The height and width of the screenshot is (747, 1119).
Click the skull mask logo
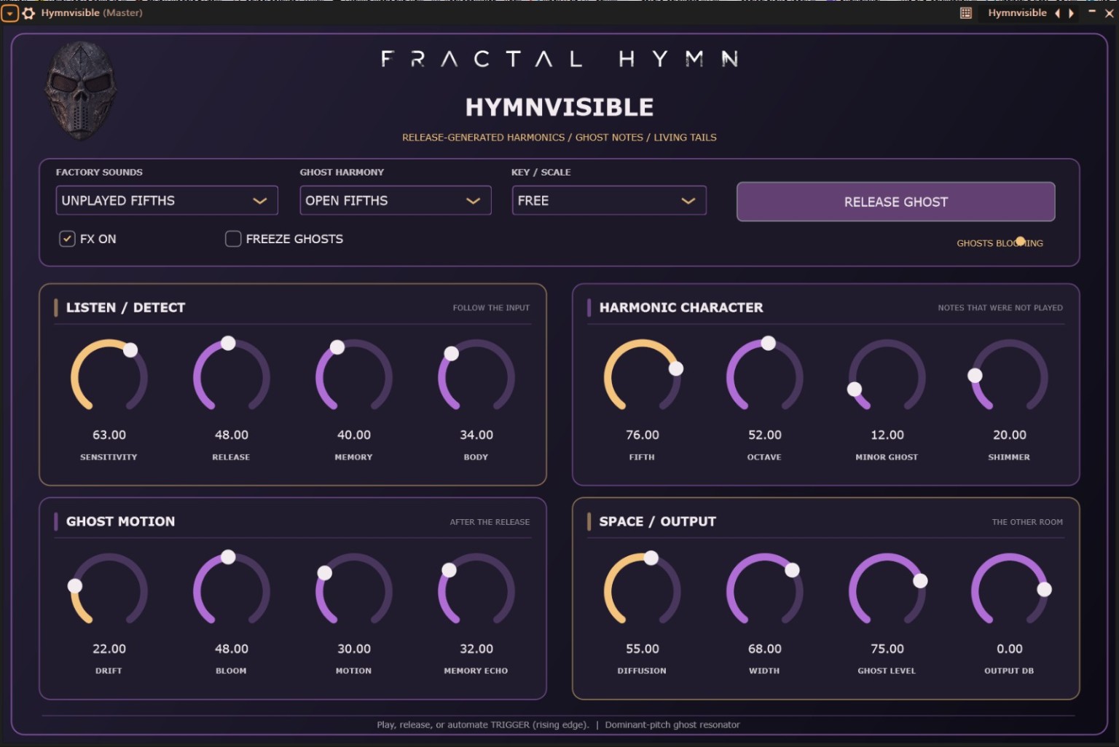coord(80,91)
